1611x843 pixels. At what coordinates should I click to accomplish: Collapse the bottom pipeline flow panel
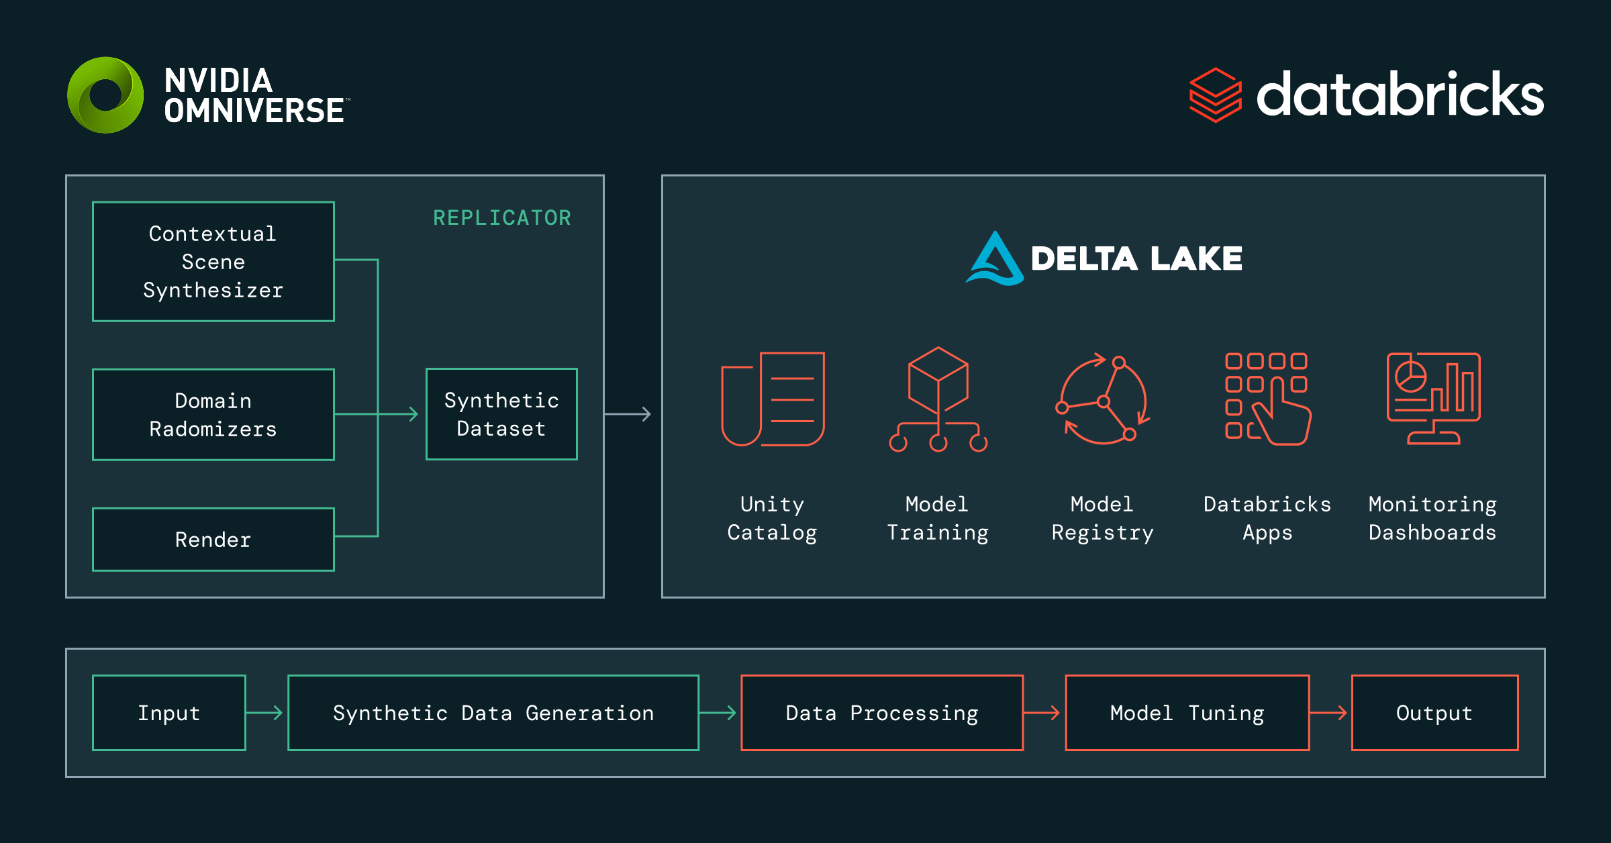pos(805,713)
